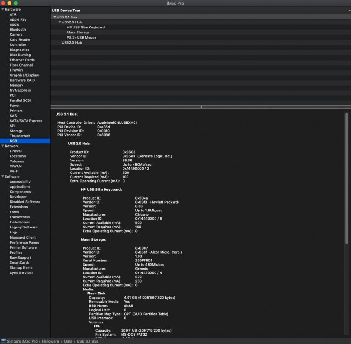Open ATA in the sidebar

(13, 14)
